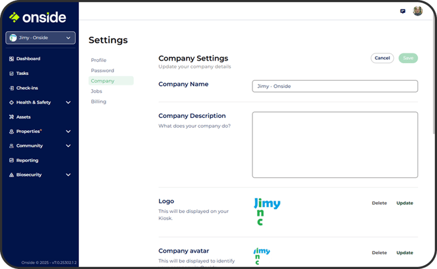Click the Community people icon

click(x=11, y=146)
